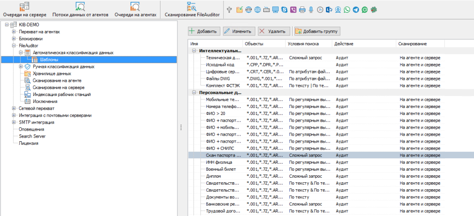Click the WhatsApp icon in the toolbar
Screen dimensions: 474x216
(347, 10)
